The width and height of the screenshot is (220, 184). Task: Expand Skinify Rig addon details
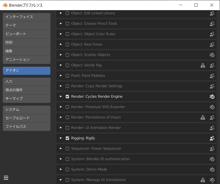[61, 65]
